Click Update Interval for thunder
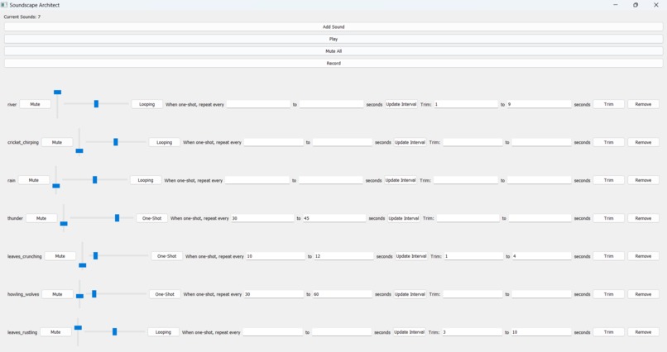Screen dimensions: 667x352 click(404, 218)
